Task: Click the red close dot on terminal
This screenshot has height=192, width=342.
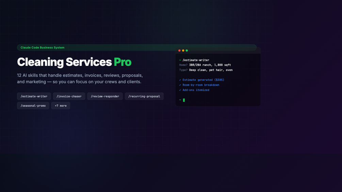Action: [x=179, y=51]
